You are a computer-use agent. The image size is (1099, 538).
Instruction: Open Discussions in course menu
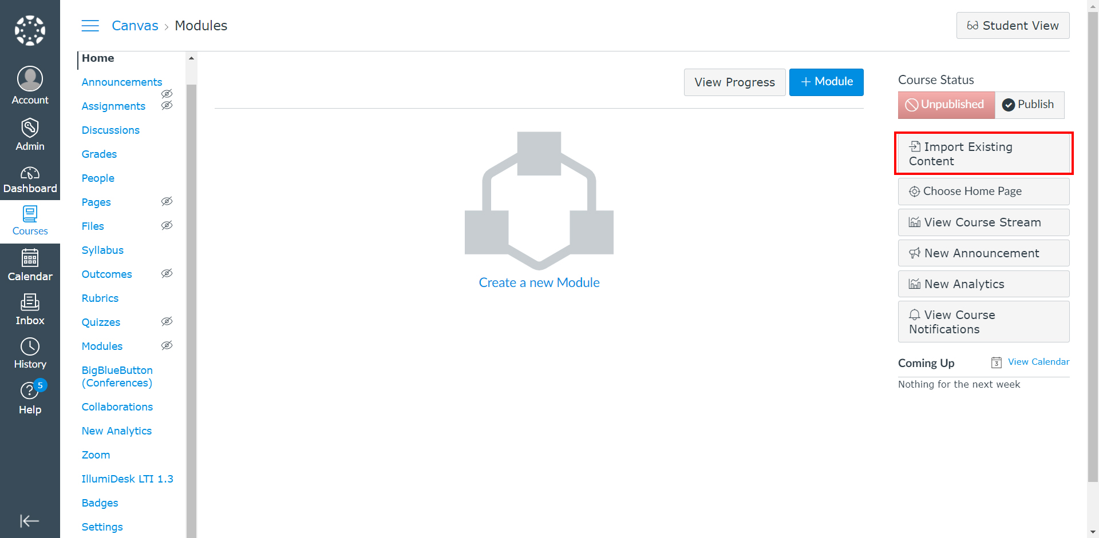pos(110,130)
